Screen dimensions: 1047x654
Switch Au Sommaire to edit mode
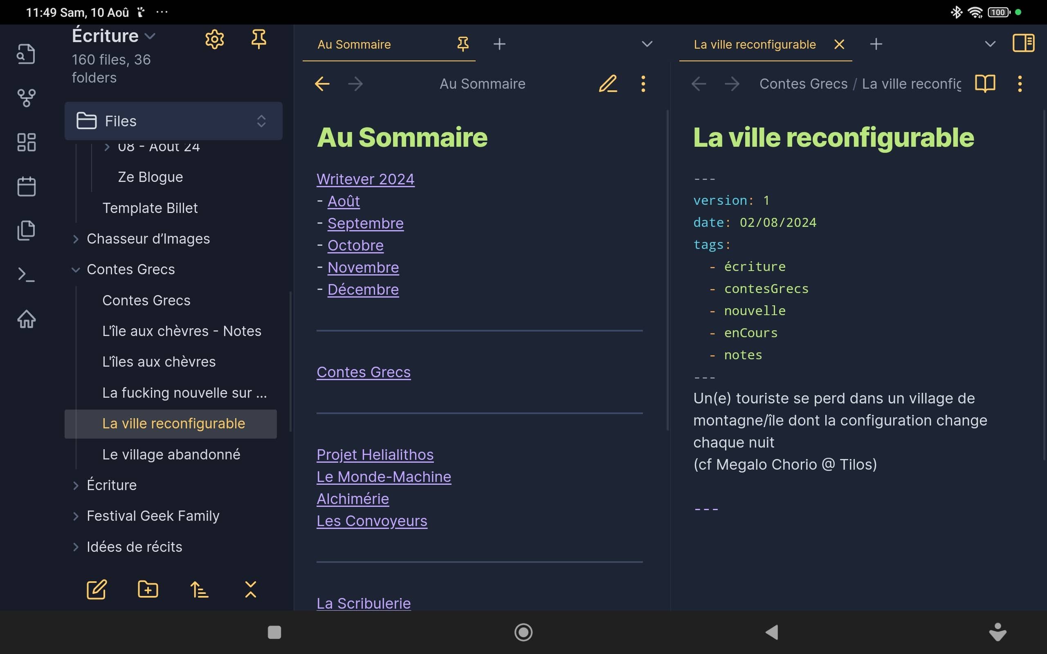[x=608, y=84]
